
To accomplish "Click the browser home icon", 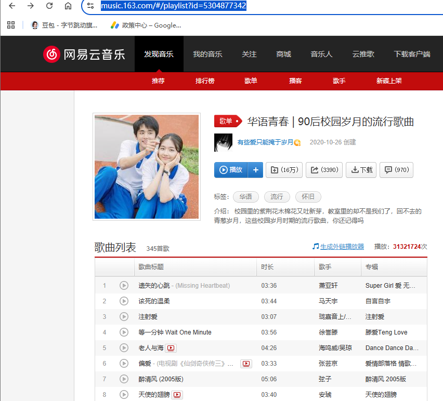I will pos(68,6).
